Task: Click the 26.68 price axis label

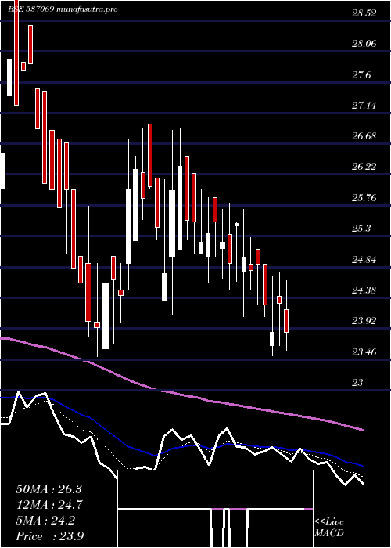Action: (364, 136)
